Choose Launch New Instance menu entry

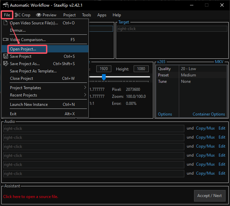pyautogui.click(x=29, y=105)
